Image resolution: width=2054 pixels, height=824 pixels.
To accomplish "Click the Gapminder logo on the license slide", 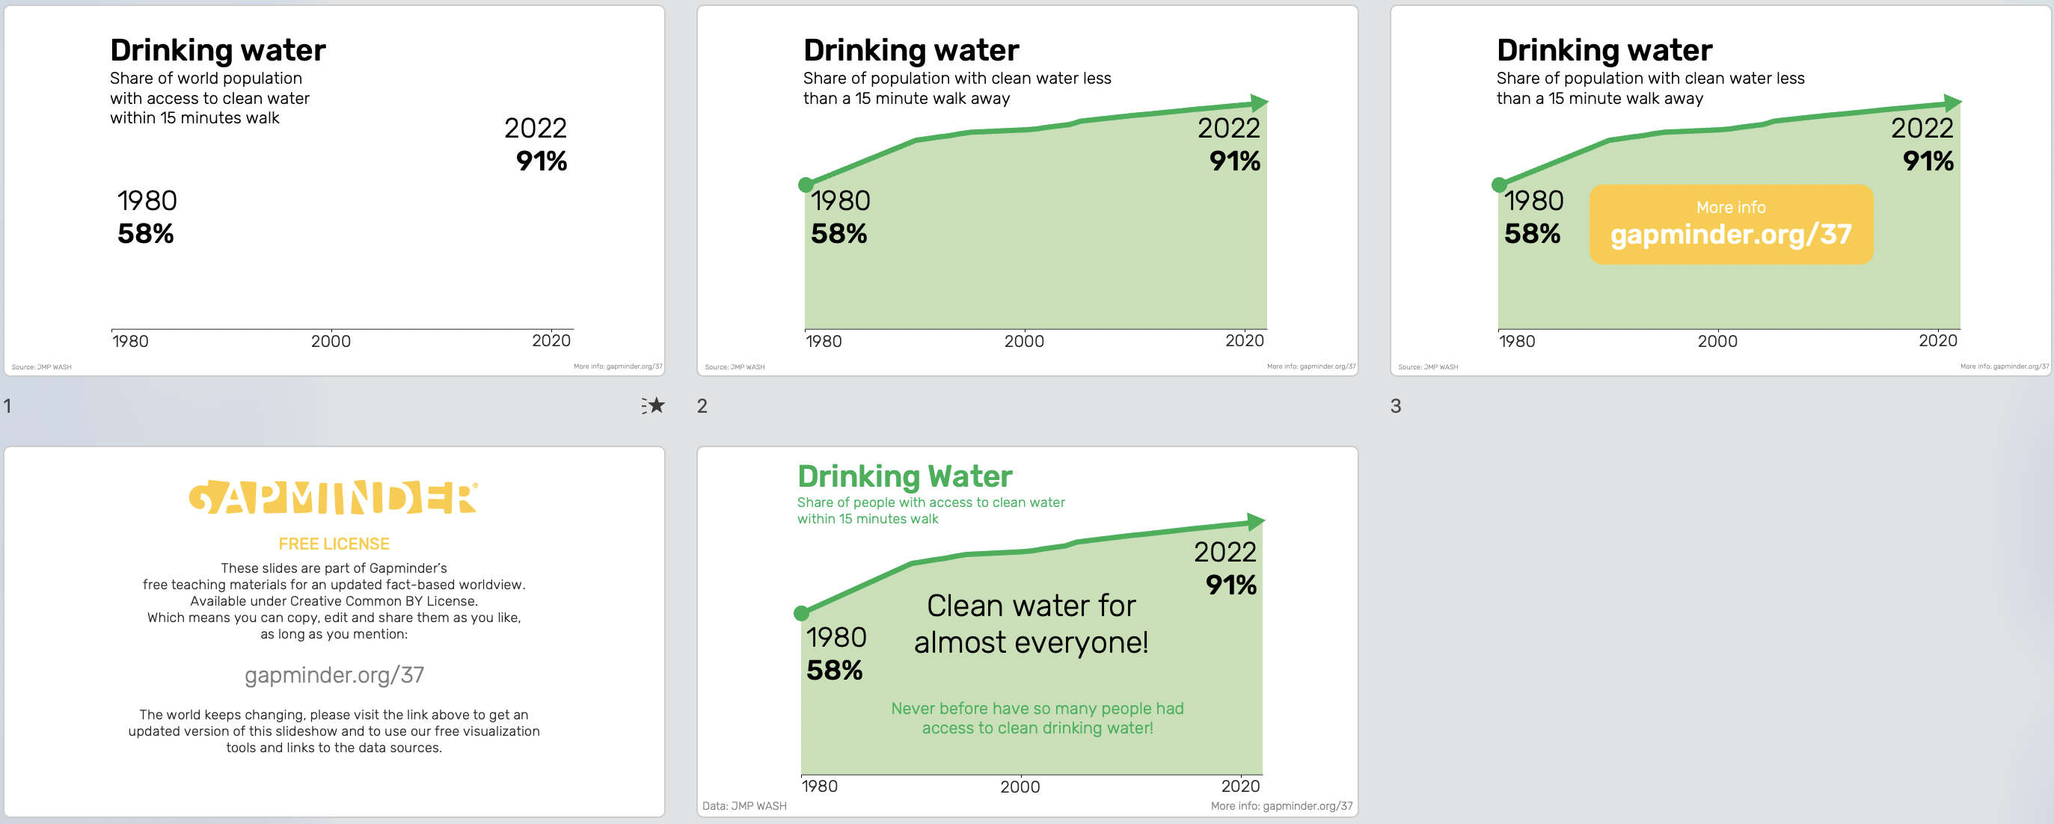I will tap(334, 497).
